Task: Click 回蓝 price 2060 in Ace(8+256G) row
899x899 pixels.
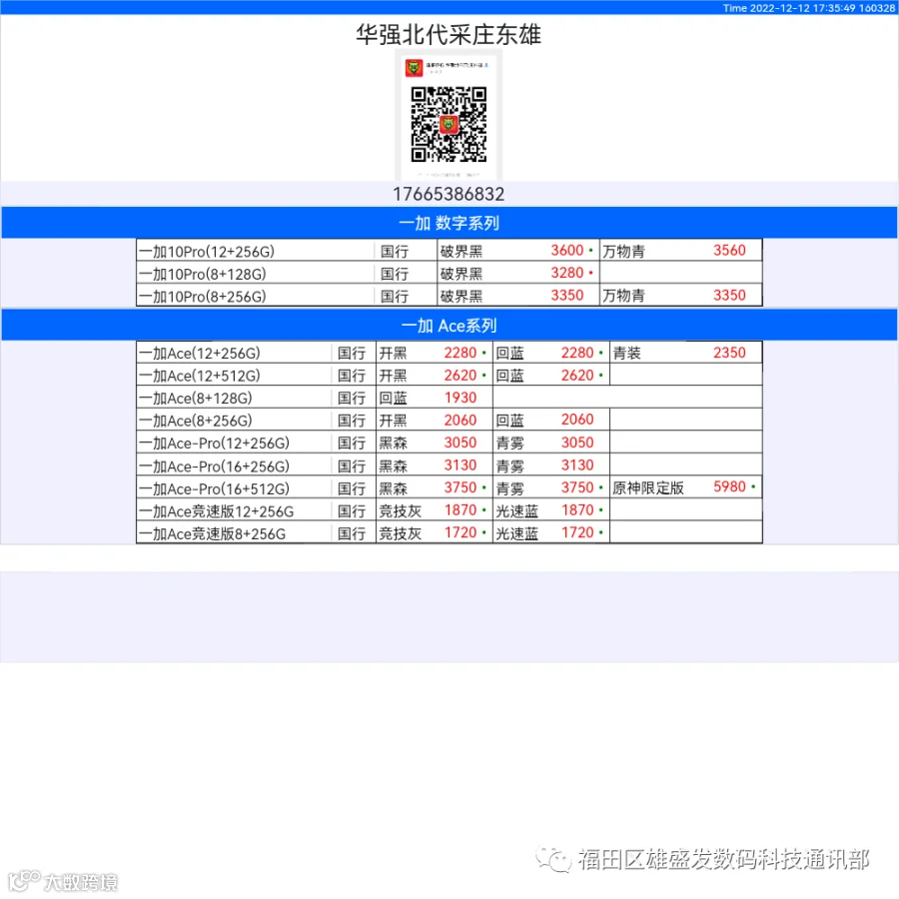Action: tap(577, 420)
